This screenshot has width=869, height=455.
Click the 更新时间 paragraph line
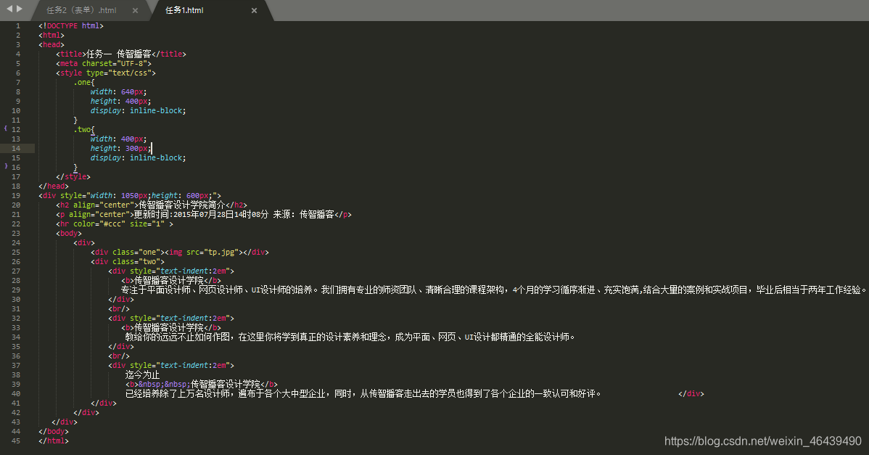point(203,215)
